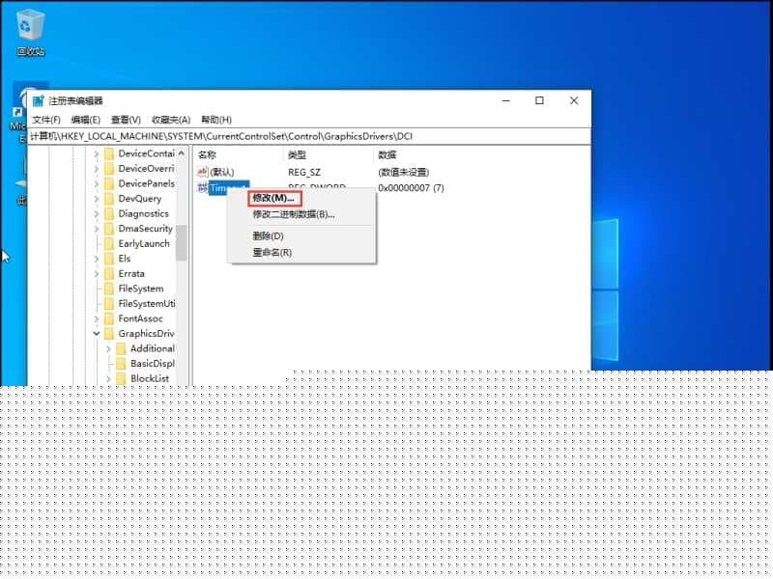The height and width of the screenshot is (579, 773).
Task: Click the Els folder icon
Action: 109,259
